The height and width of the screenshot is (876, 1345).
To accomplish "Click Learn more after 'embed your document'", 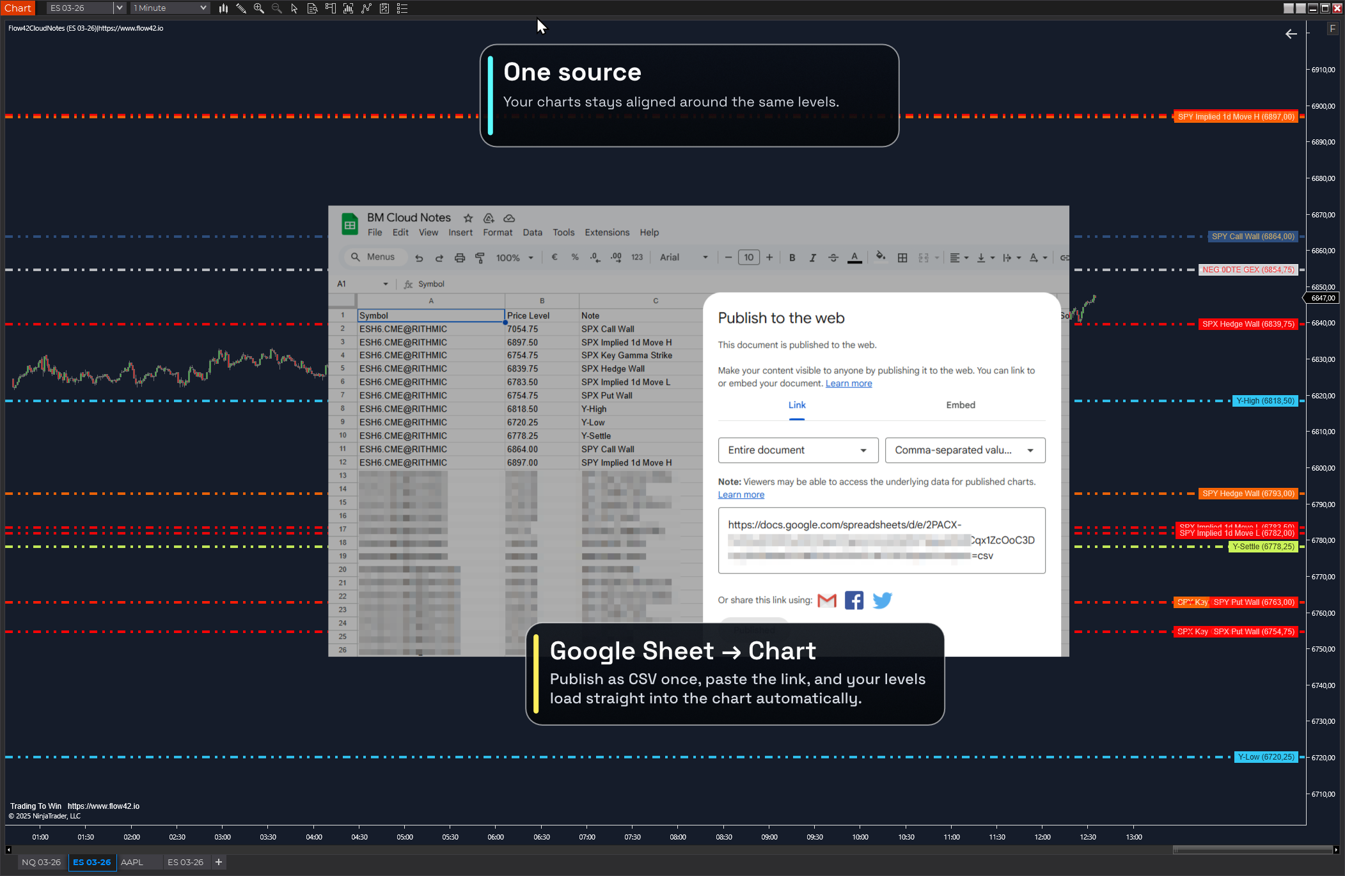I will 849,384.
